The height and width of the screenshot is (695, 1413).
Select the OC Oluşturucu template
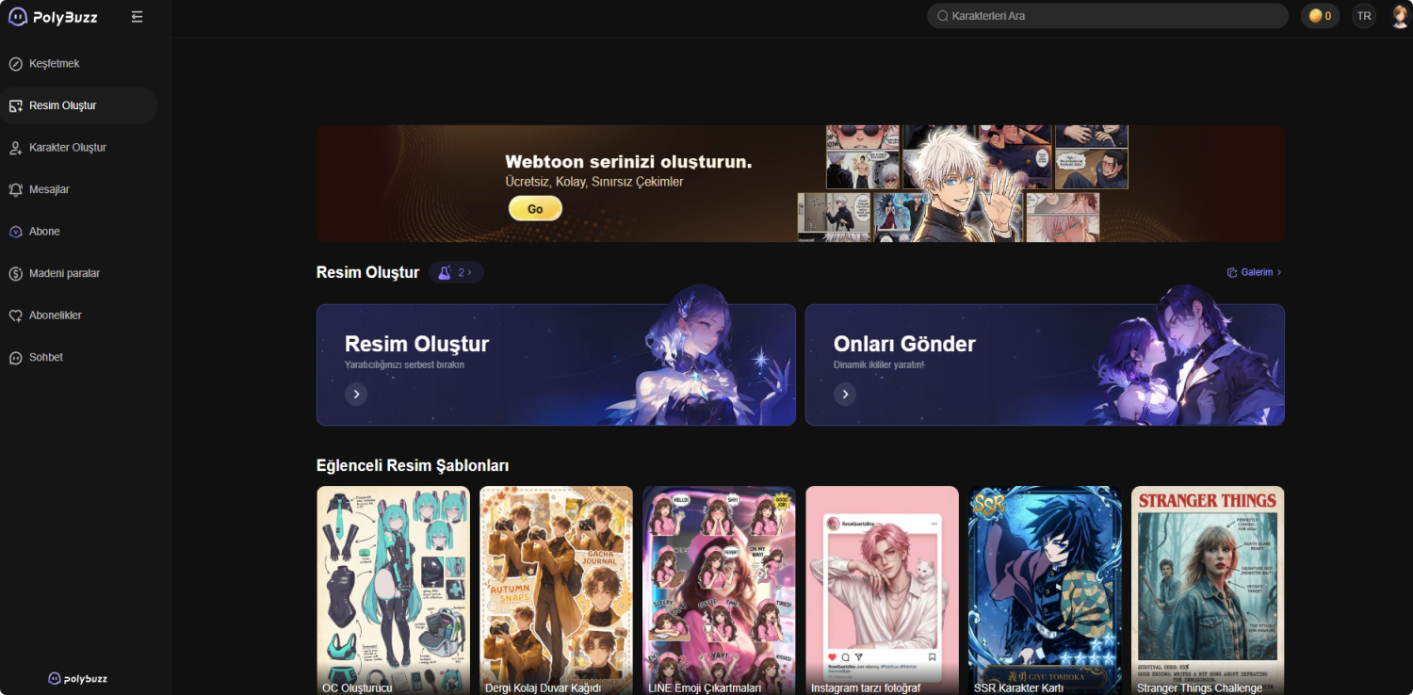pos(393,590)
